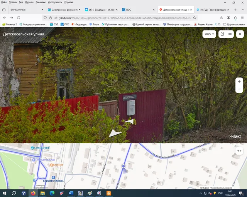Switch to the Электронный документ tab

[x=64, y=10]
